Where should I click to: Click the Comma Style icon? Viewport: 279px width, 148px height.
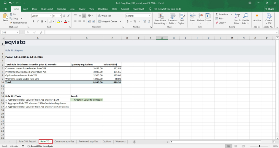[x=139, y=21]
